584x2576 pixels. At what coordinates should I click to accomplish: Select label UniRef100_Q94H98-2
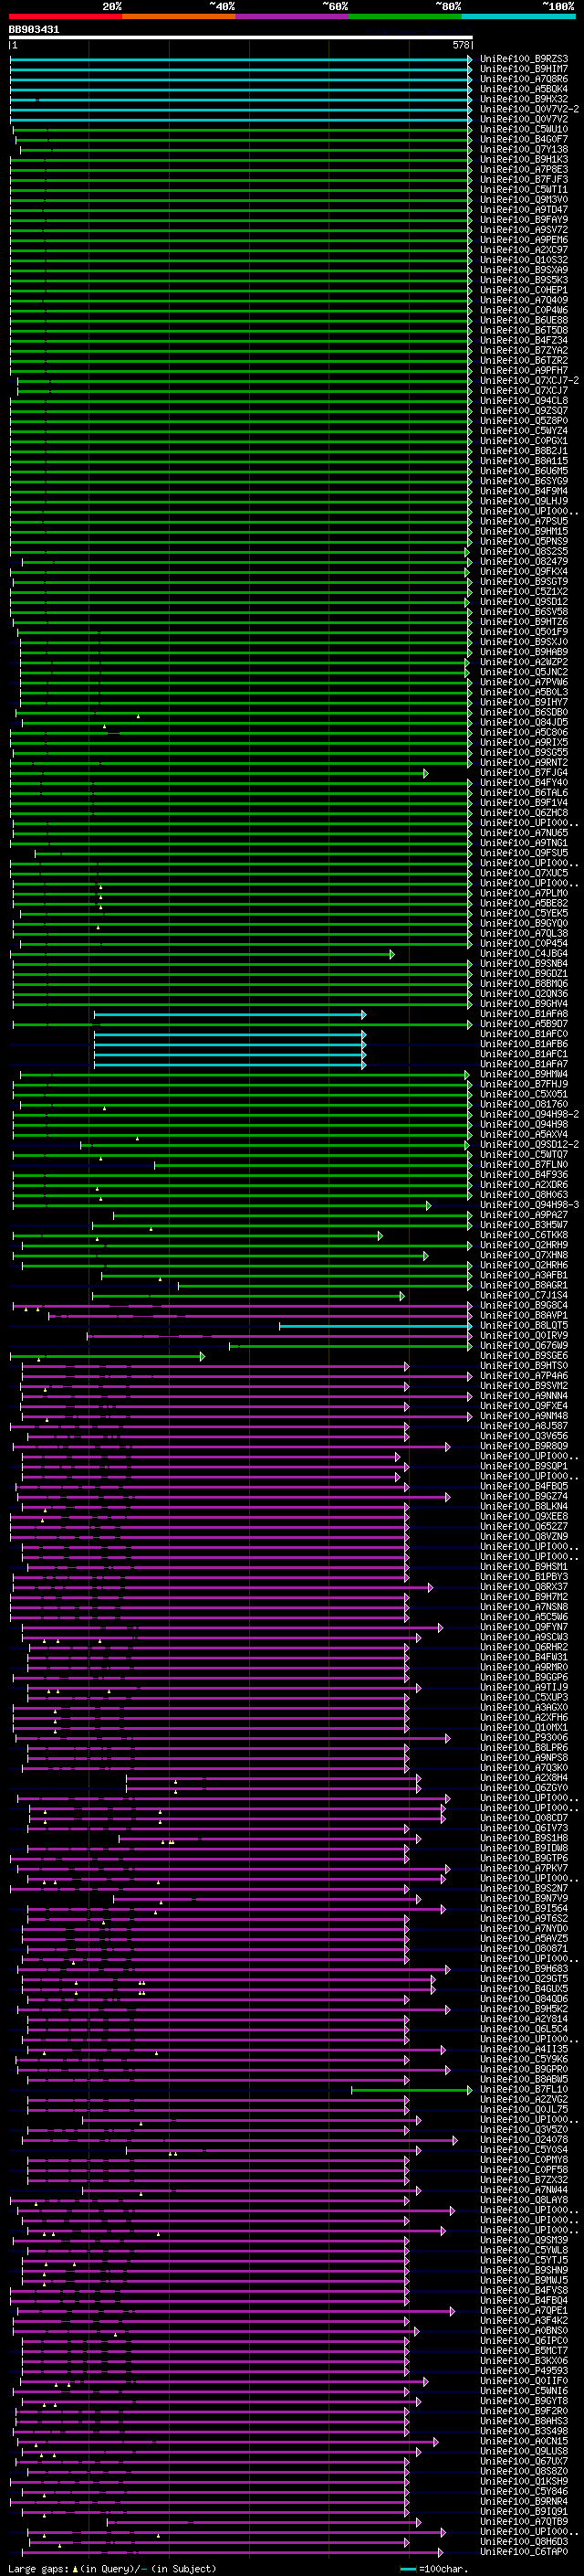pyautogui.click(x=529, y=1114)
